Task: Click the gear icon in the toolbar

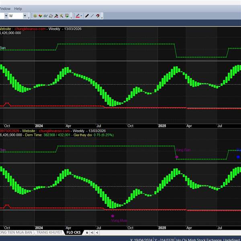Action: pos(35,16)
